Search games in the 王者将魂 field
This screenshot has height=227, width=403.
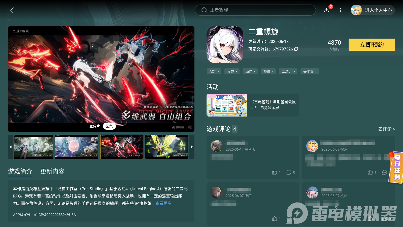tap(255, 10)
